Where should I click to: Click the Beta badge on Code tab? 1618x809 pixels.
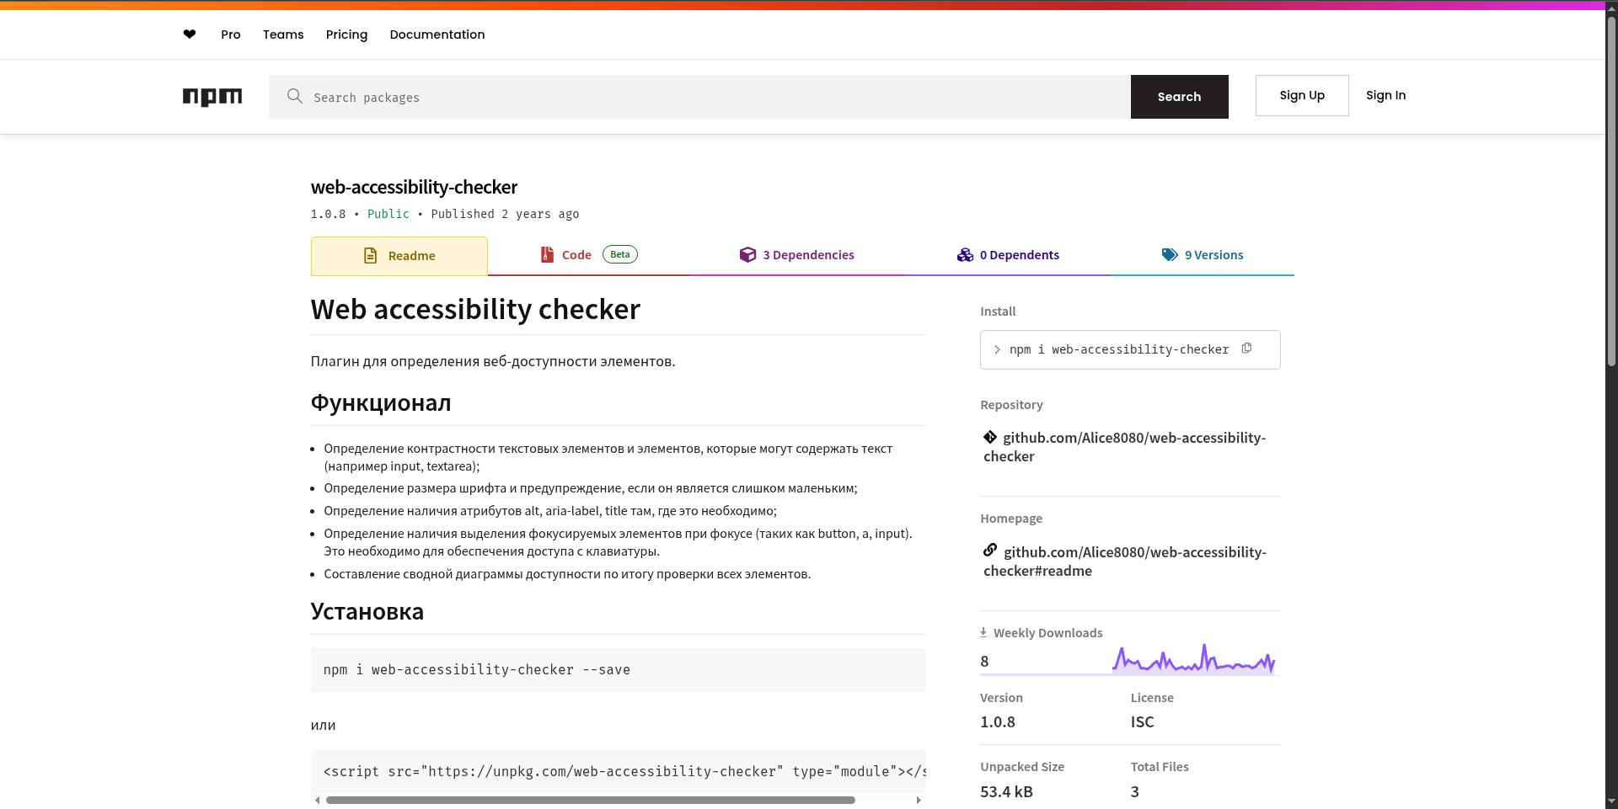click(x=620, y=254)
